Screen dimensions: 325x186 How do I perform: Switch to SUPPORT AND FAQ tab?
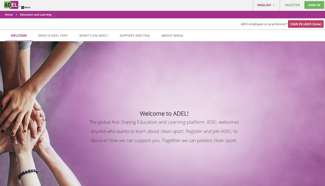[135, 36]
